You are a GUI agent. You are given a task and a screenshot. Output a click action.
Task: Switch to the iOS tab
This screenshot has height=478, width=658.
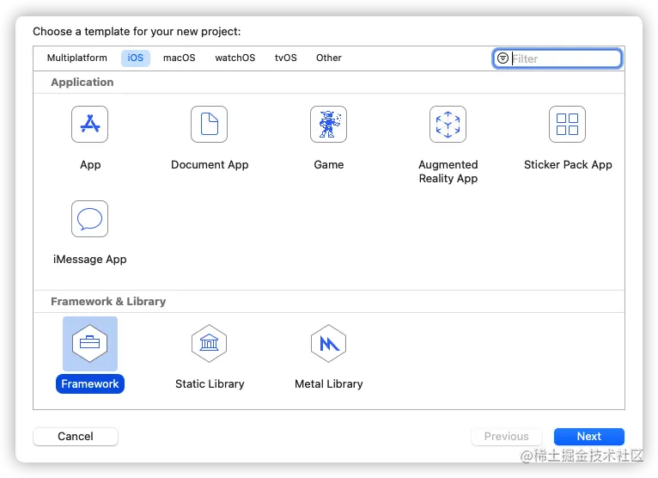coord(136,58)
